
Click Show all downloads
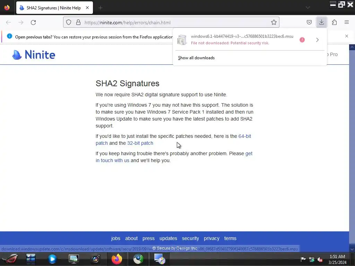196,58
